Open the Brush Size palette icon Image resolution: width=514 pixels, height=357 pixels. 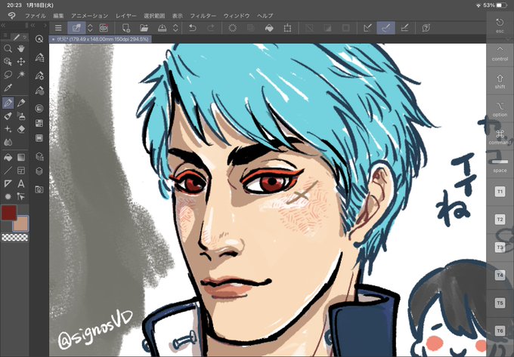tap(39, 90)
